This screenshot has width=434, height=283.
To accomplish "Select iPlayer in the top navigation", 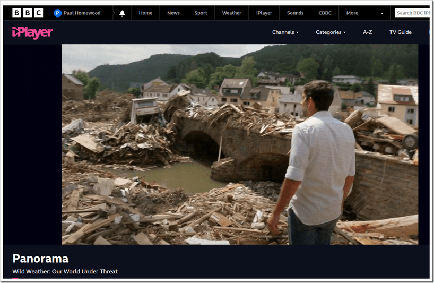I will tap(264, 13).
